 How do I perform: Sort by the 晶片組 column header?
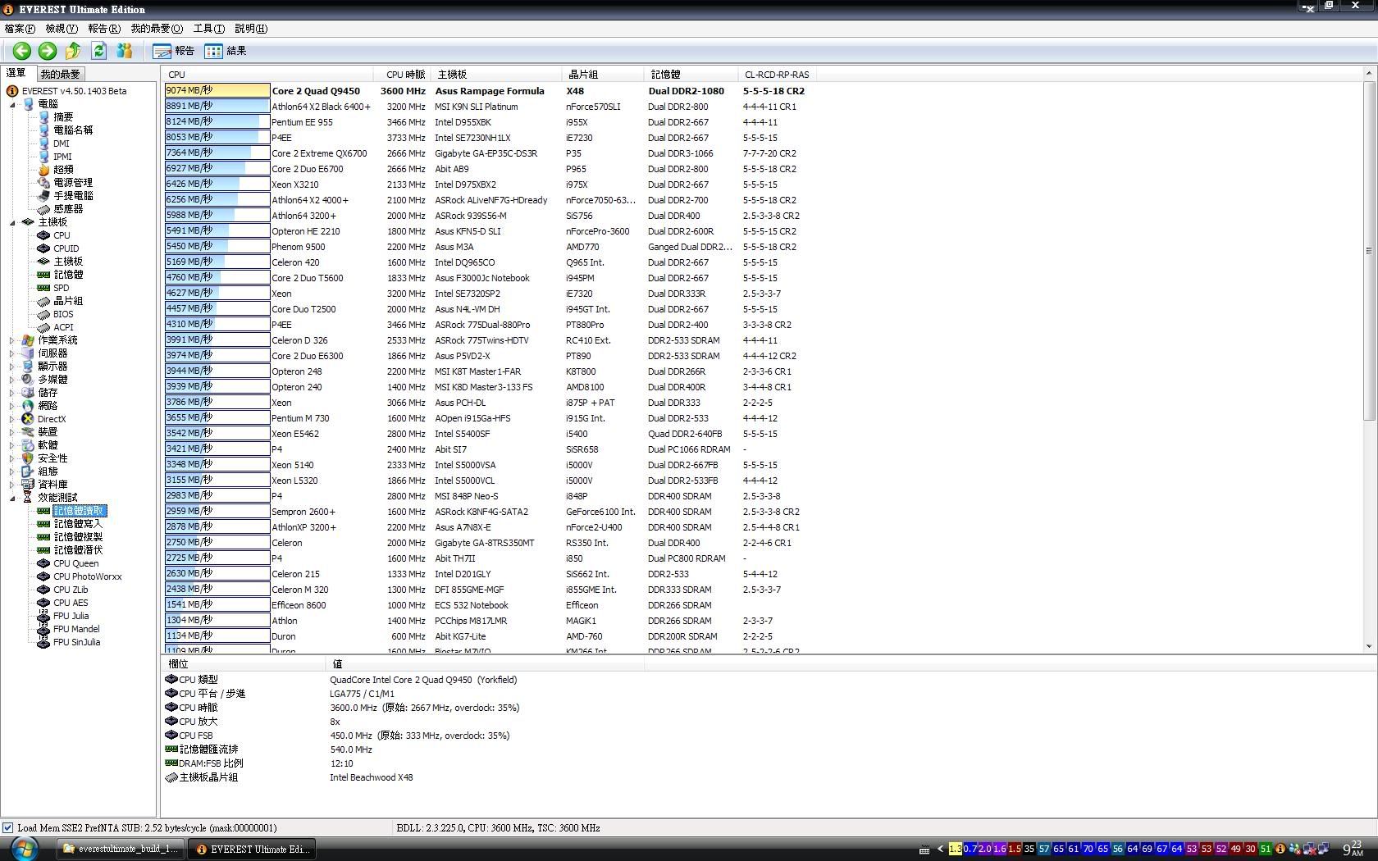[x=604, y=75]
